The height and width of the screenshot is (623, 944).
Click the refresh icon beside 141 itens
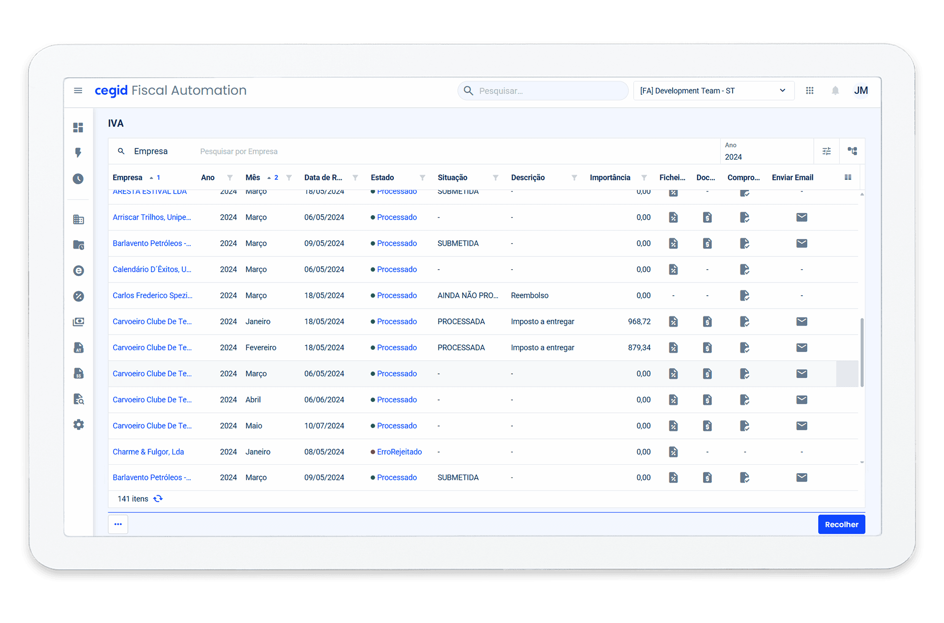[158, 499]
